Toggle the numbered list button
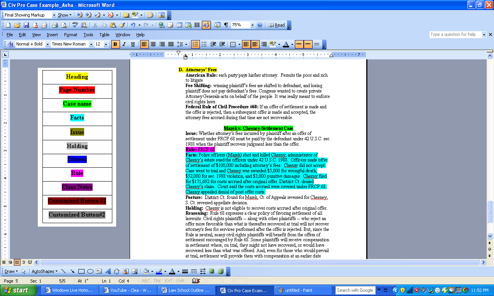 195,44
